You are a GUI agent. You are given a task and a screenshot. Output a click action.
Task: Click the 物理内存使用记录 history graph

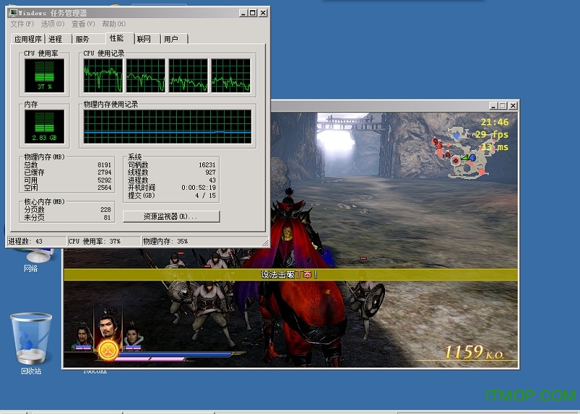tap(167, 127)
